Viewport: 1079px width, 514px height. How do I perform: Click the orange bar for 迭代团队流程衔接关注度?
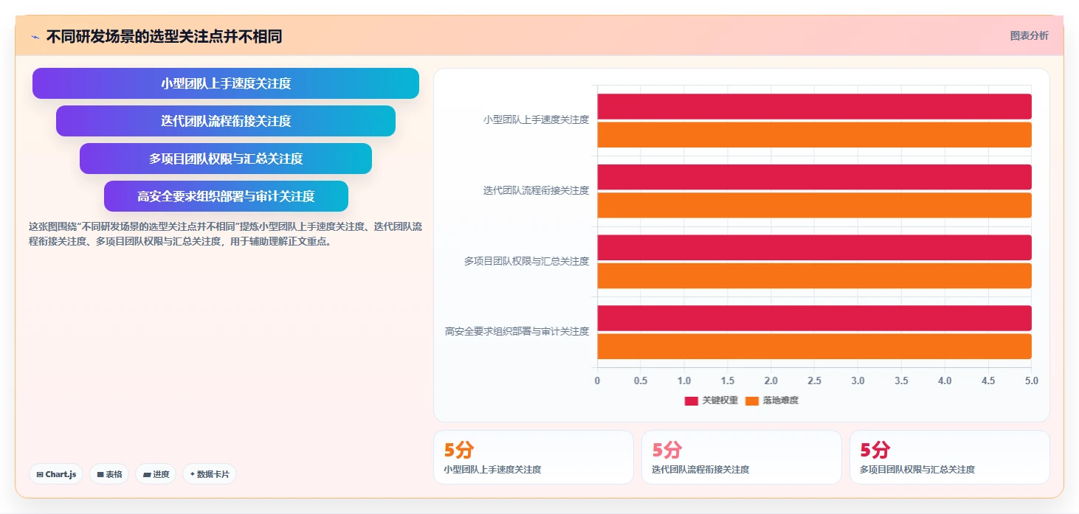(x=814, y=205)
